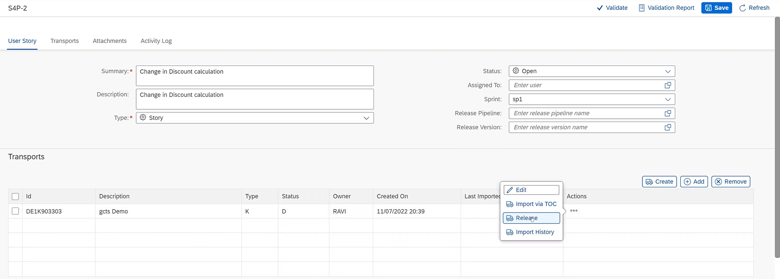Select Import via TOC menu entry
The width and height of the screenshot is (780, 279).
click(x=531, y=204)
